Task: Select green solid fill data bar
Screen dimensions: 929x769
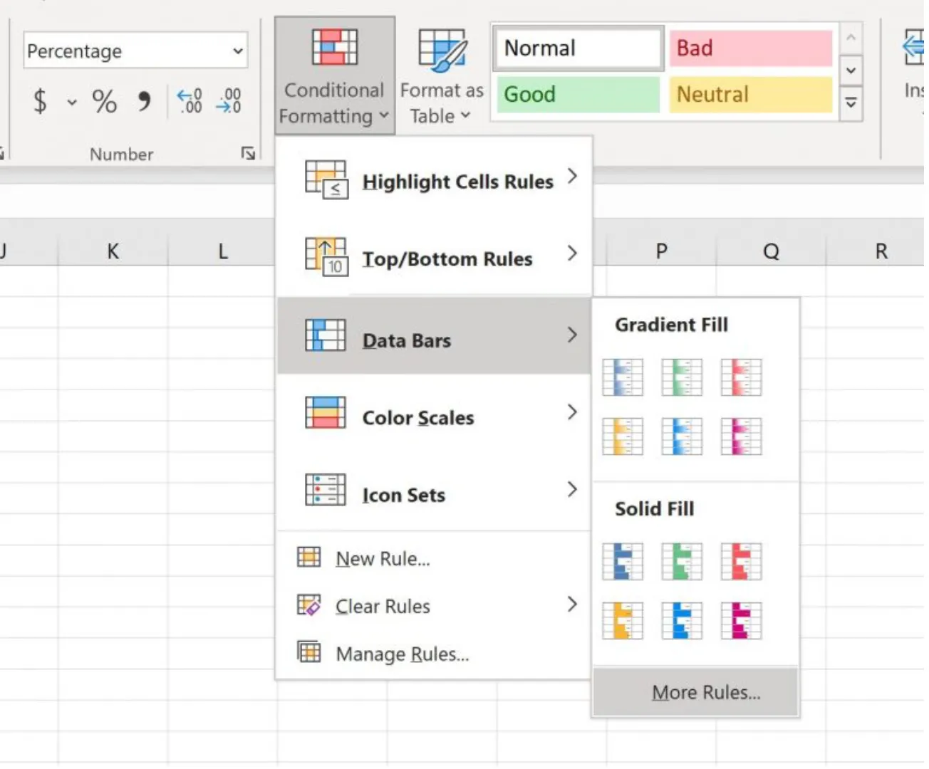Action: coord(682,561)
